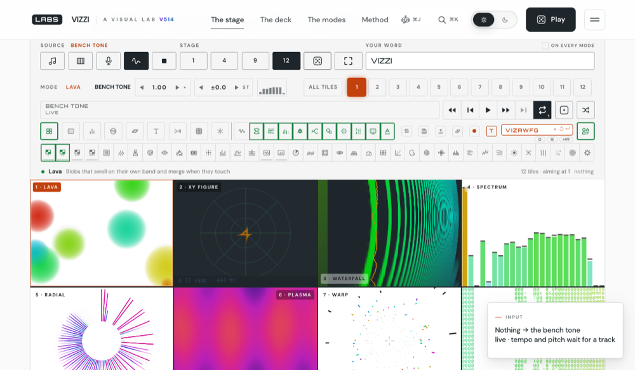Click the volume level bars meter

pos(272,87)
